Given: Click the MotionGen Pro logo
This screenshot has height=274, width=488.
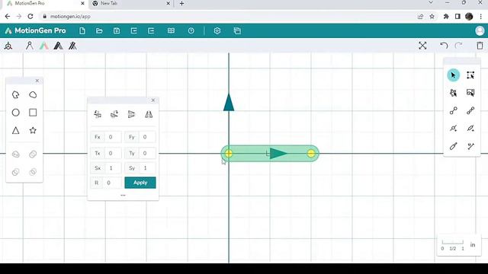Looking at the screenshot, I should pyautogui.click(x=36, y=30).
